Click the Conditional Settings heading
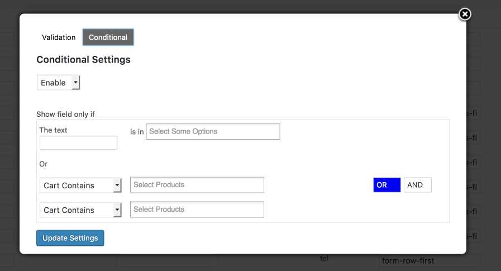 pyautogui.click(x=83, y=60)
